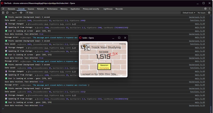Click the 1,515 score value in popup

(103, 56)
